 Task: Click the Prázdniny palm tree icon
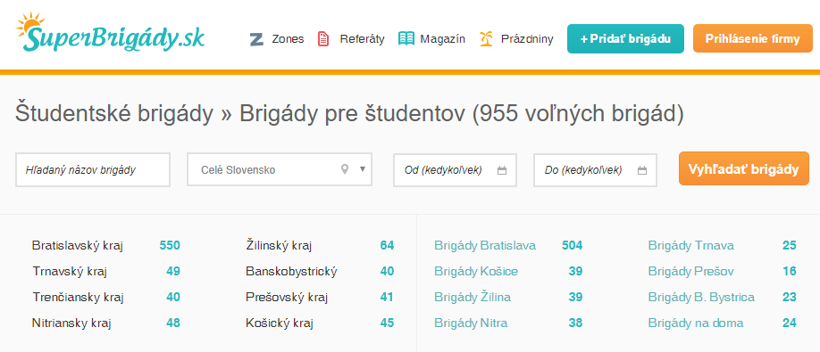486,38
